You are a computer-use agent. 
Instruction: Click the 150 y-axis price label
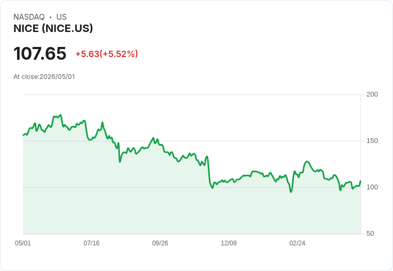pos(372,141)
